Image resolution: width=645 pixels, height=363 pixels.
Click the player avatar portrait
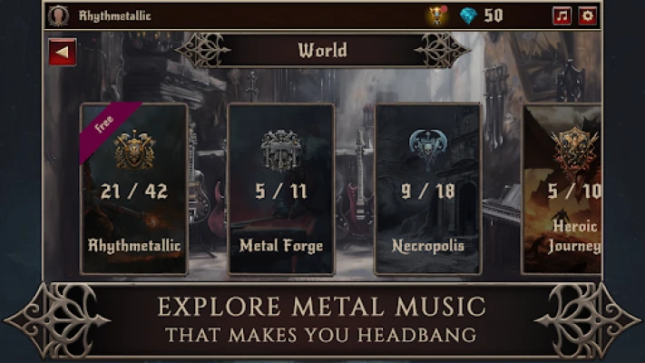tap(58, 16)
